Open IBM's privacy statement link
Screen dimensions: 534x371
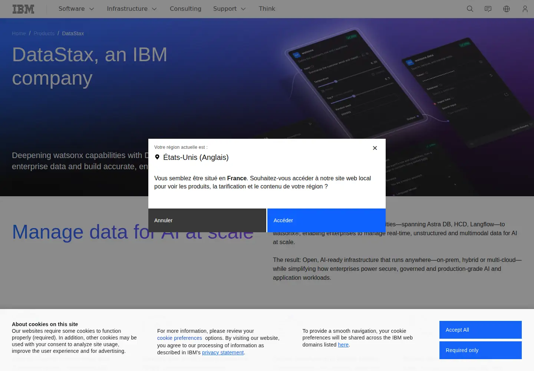[223, 352]
